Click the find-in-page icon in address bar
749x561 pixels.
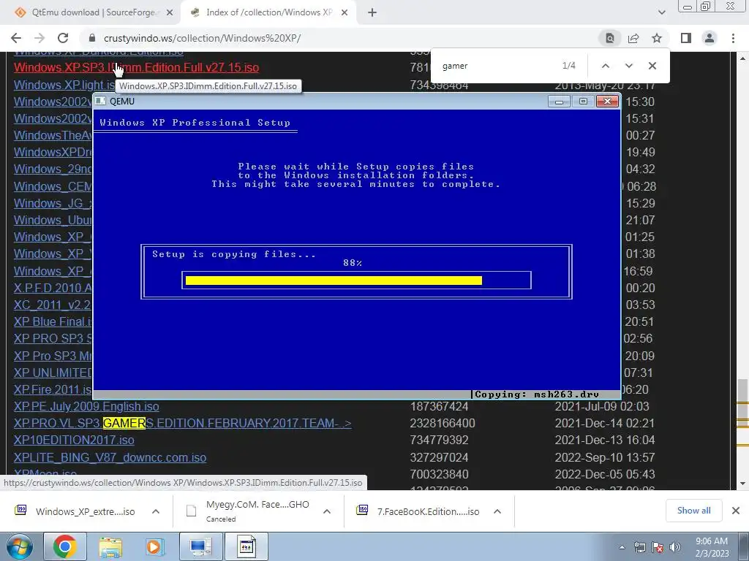click(x=610, y=38)
